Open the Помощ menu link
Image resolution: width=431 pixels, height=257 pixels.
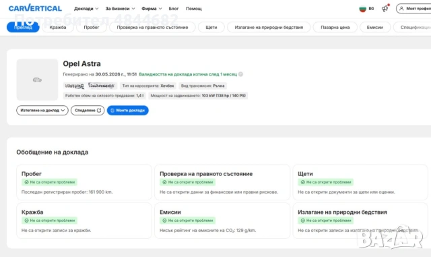click(193, 9)
